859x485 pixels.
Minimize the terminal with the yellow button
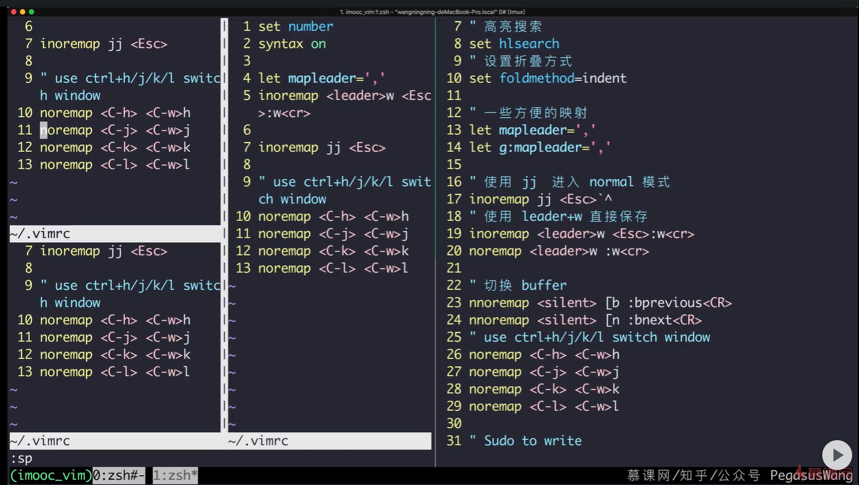[x=23, y=12]
